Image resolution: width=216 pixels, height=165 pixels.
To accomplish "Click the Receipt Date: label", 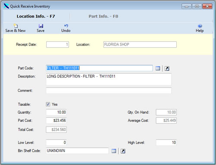I will pyautogui.click(x=26, y=45).
